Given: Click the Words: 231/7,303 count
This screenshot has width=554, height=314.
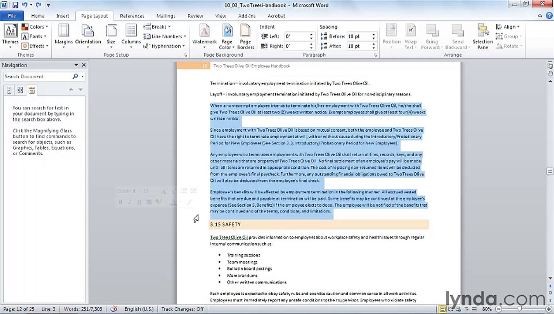Looking at the screenshot, I should click(83, 309).
